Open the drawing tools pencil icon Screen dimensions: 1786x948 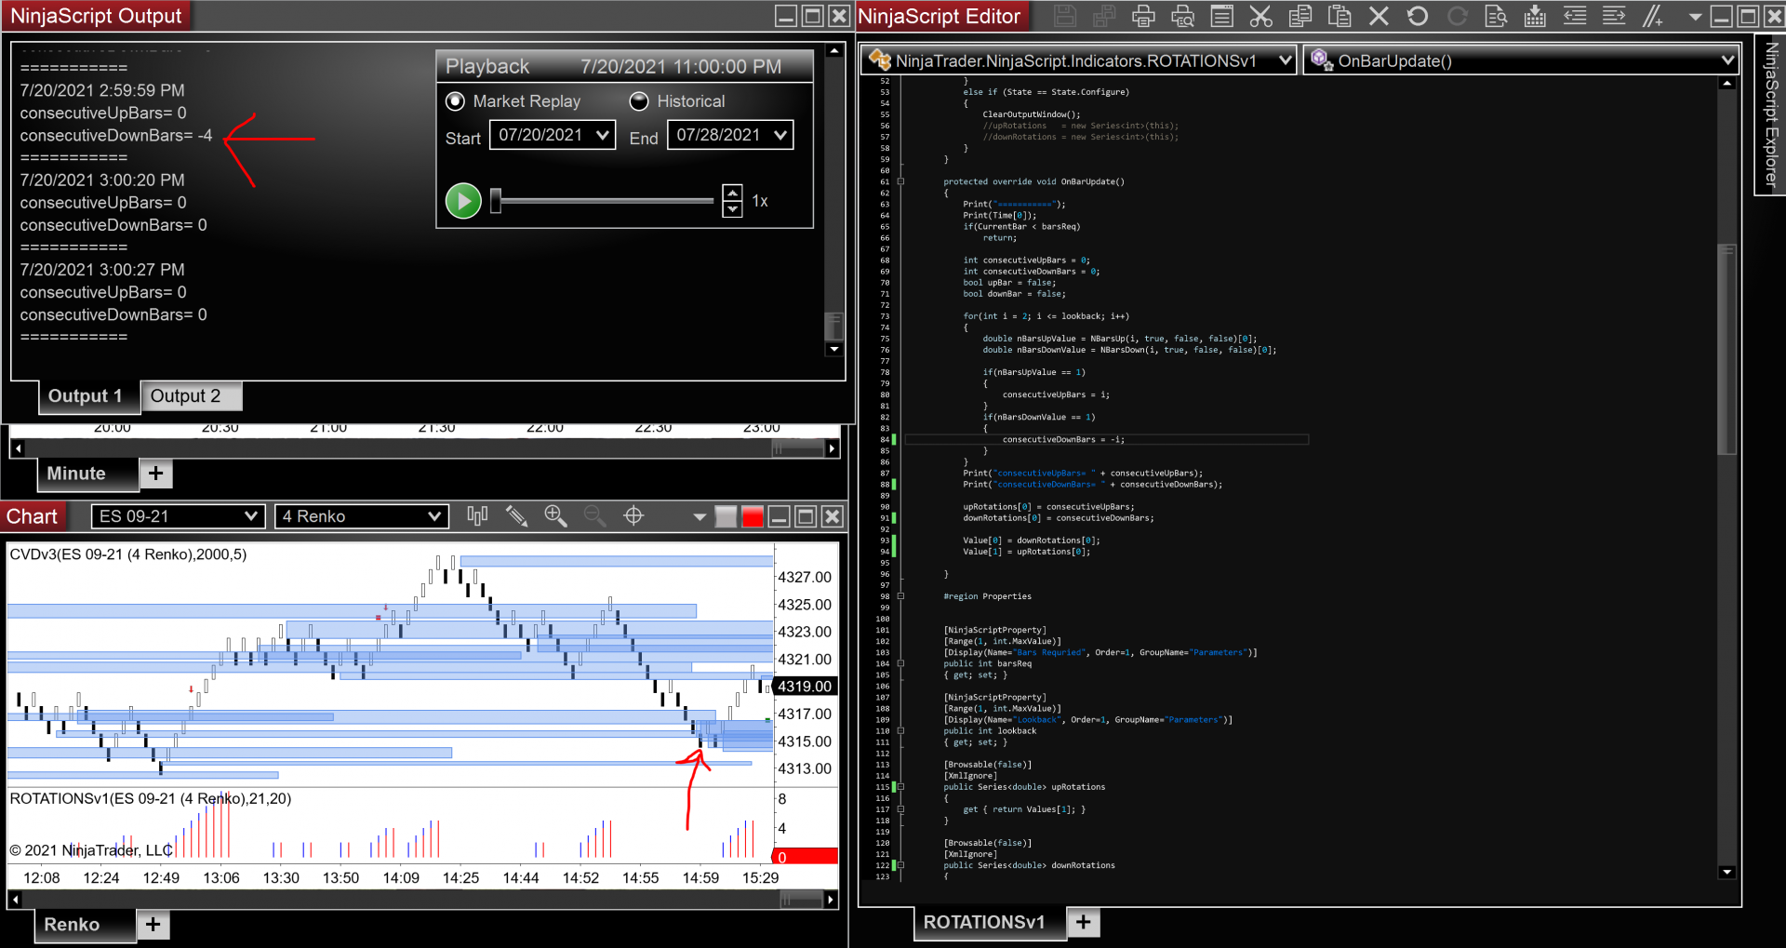coord(516,515)
